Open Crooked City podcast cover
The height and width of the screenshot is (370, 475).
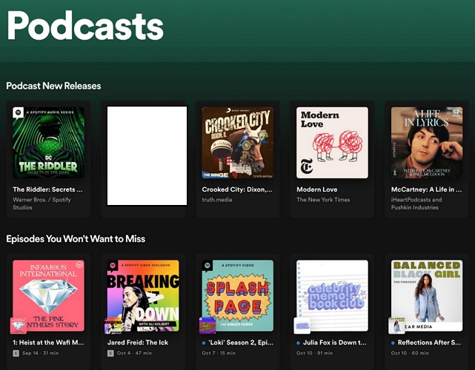click(x=238, y=143)
